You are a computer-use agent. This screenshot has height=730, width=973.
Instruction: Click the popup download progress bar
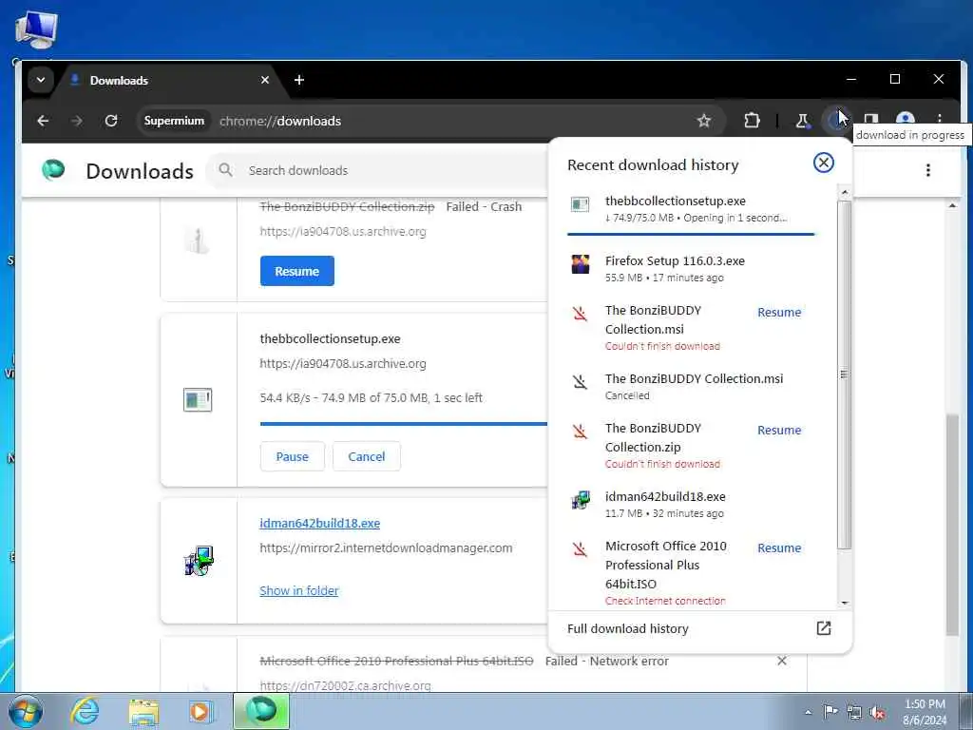pyautogui.click(x=691, y=234)
